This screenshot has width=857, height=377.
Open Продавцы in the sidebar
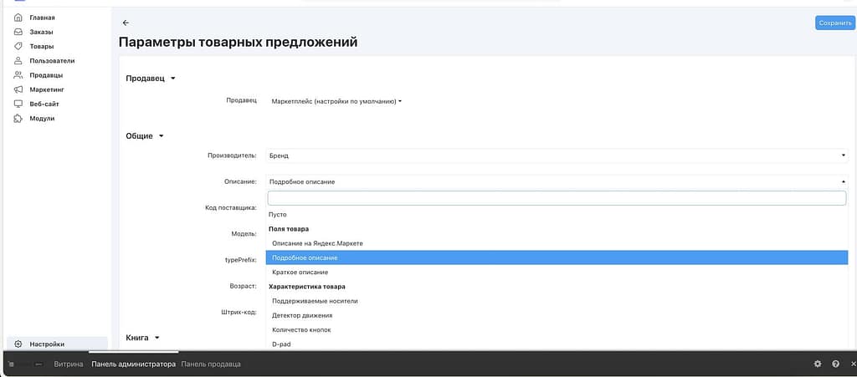click(x=46, y=75)
